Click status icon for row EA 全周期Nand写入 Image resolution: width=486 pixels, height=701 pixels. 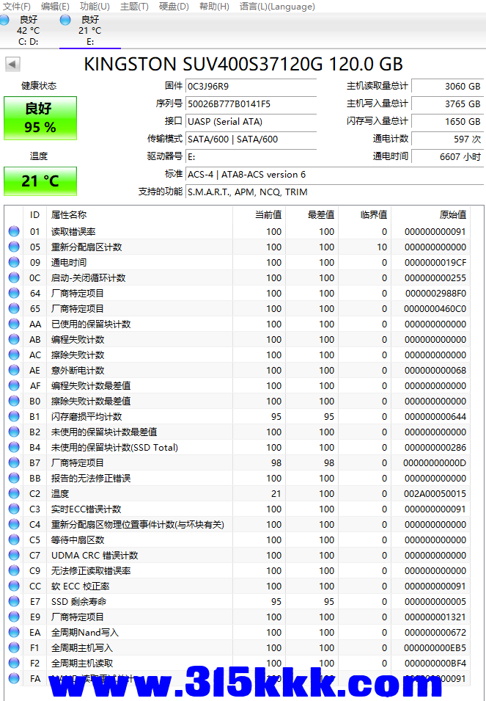coord(14,633)
